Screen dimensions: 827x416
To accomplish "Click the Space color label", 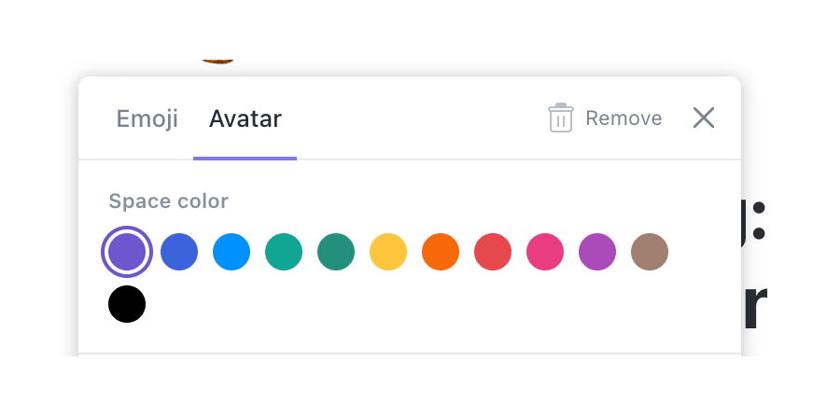I will click(x=168, y=201).
